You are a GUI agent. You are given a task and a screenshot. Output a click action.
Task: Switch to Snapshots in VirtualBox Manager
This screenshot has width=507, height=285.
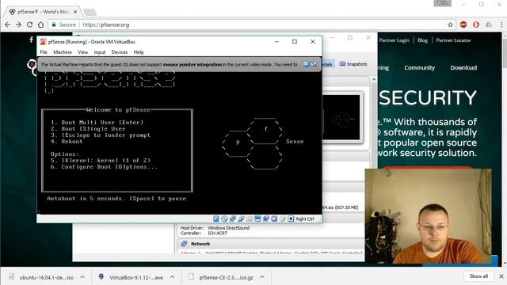[x=353, y=64]
